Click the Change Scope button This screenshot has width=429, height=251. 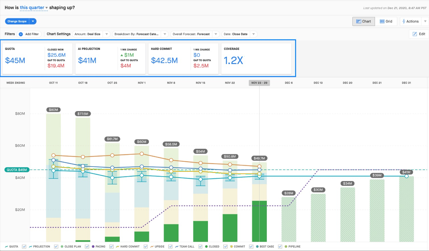(17, 21)
